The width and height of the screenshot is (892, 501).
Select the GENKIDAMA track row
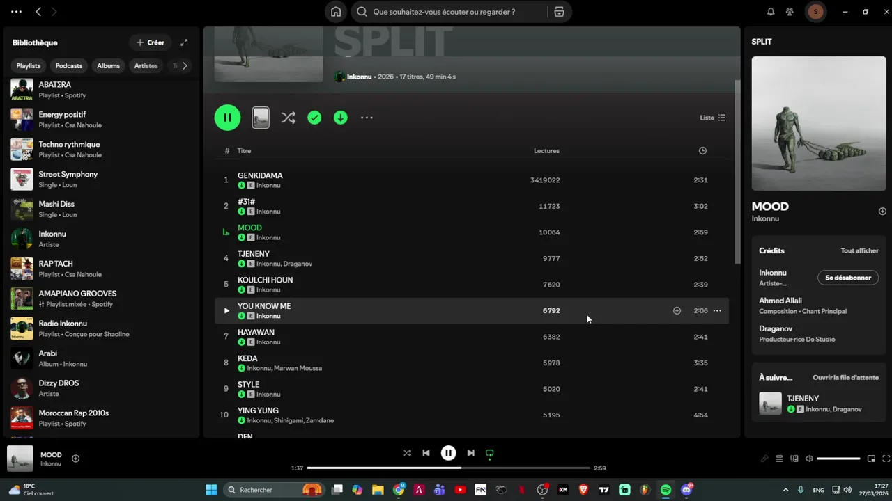coord(472,180)
